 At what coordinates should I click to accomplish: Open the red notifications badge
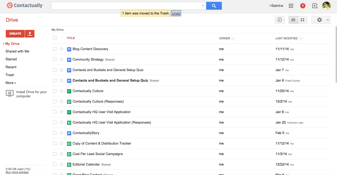tap(303, 6)
